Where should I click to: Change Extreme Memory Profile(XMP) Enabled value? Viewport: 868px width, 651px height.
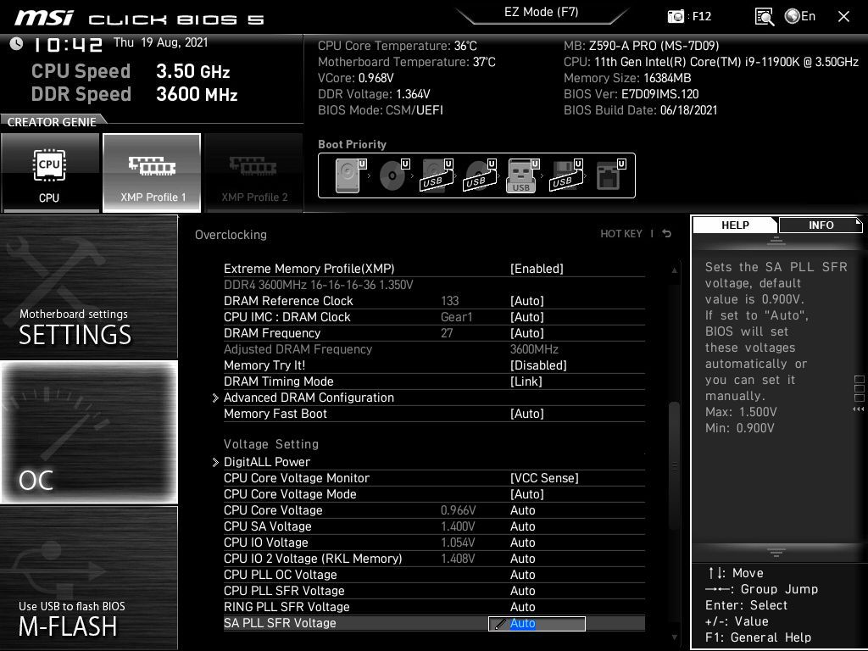coord(537,269)
